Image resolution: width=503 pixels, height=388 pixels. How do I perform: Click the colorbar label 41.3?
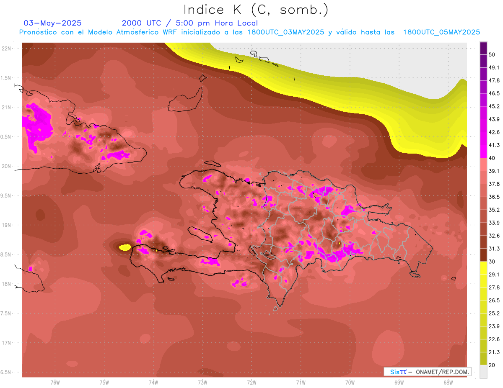coord(495,145)
